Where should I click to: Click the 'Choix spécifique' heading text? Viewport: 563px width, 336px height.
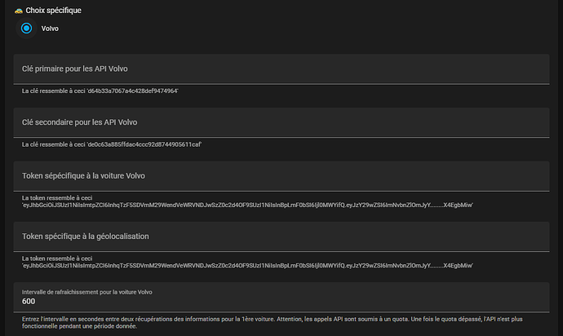tap(53, 11)
